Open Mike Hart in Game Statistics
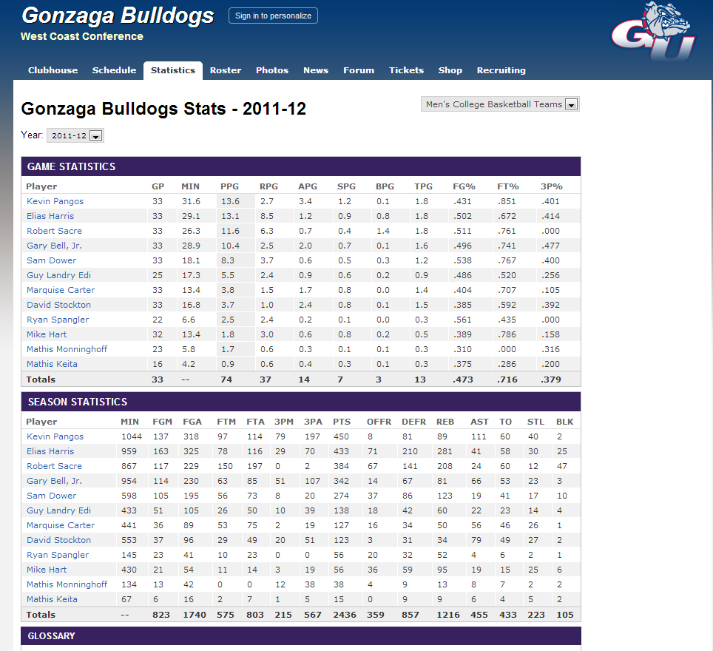 tap(47, 334)
